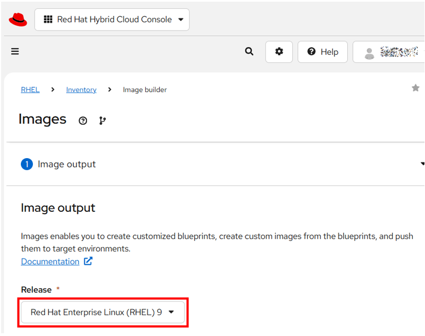Click the step number 1 badge
The width and height of the screenshot is (425, 336).
coord(27,164)
